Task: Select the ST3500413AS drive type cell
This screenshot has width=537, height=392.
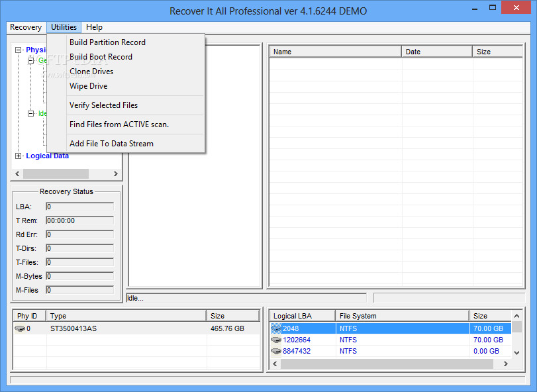Action: (x=73, y=328)
